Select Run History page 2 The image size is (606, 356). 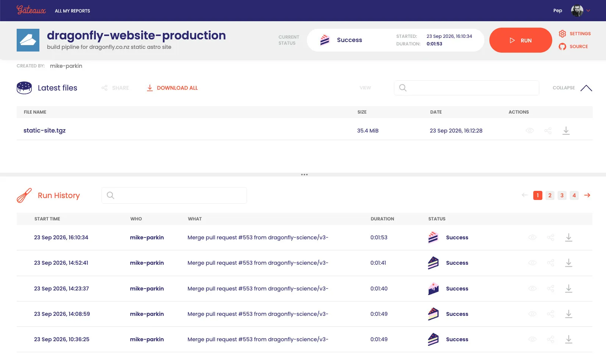(x=550, y=195)
